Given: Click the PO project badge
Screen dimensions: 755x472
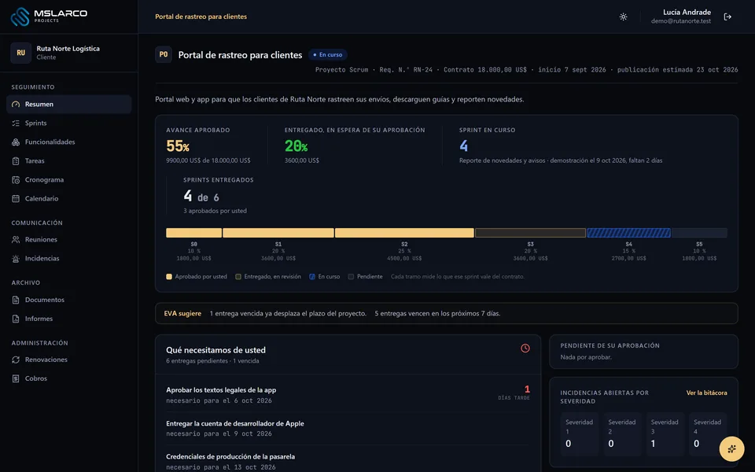Looking at the screenshot, I should tap(164, 54).
